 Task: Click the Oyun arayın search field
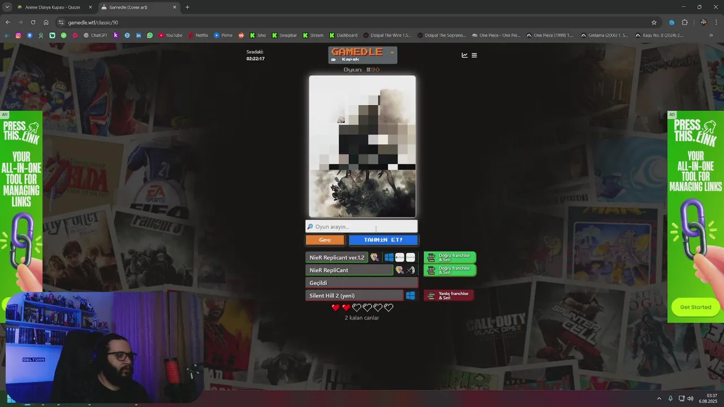[x=361, y=227]
